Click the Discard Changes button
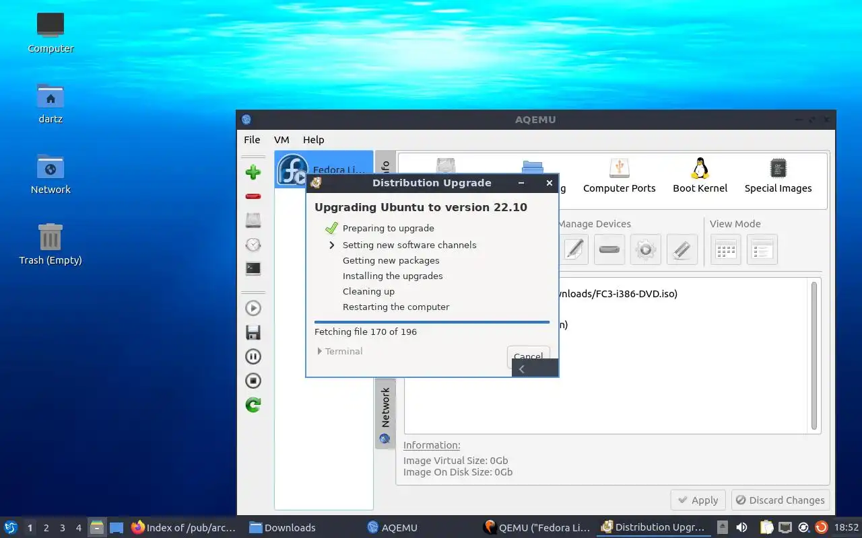The height and width of the screenshot is (538, 862). point(780,500)
